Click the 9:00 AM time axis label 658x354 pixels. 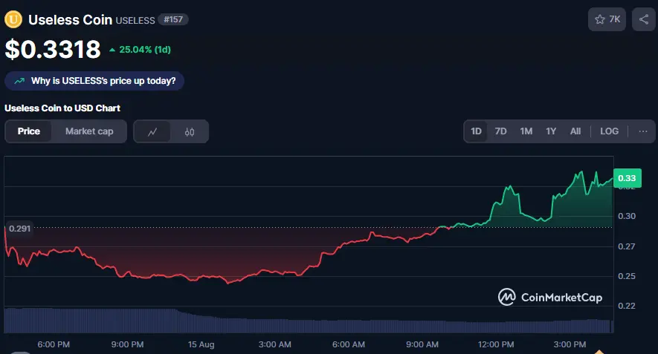point(422,344)
